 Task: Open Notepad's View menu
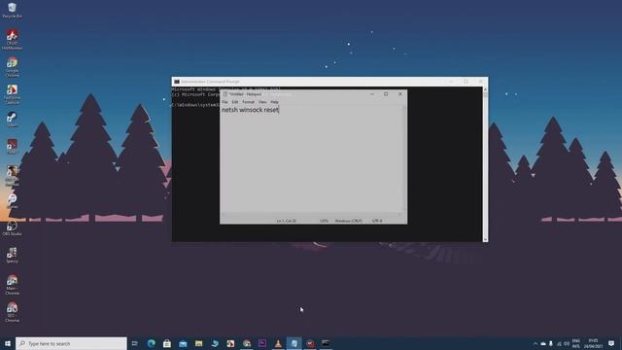click(262, 102)
